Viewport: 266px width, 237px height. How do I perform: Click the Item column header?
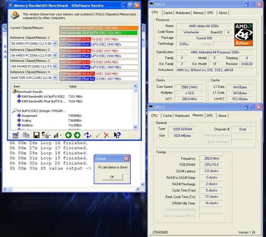pyautogui.click(x=39, y=86)
